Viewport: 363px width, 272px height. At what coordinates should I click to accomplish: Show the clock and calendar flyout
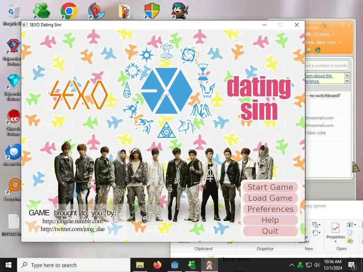[333, 265]
